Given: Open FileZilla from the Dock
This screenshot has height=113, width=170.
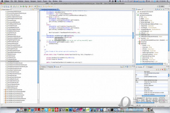Looking at the screenshot, I should point(57,110).
